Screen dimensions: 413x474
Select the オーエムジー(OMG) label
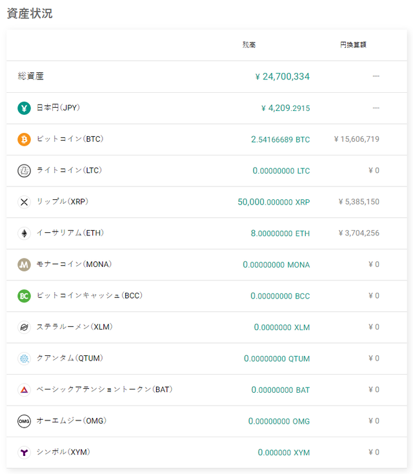[72, 420]
